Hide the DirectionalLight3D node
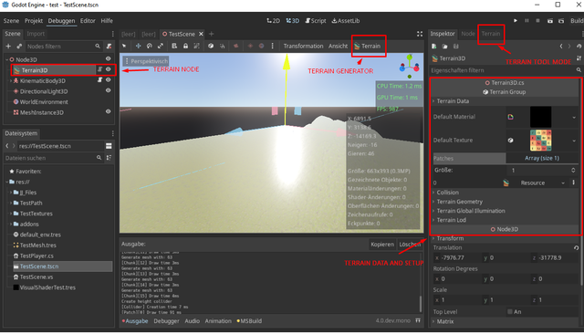 coord(109,90)
